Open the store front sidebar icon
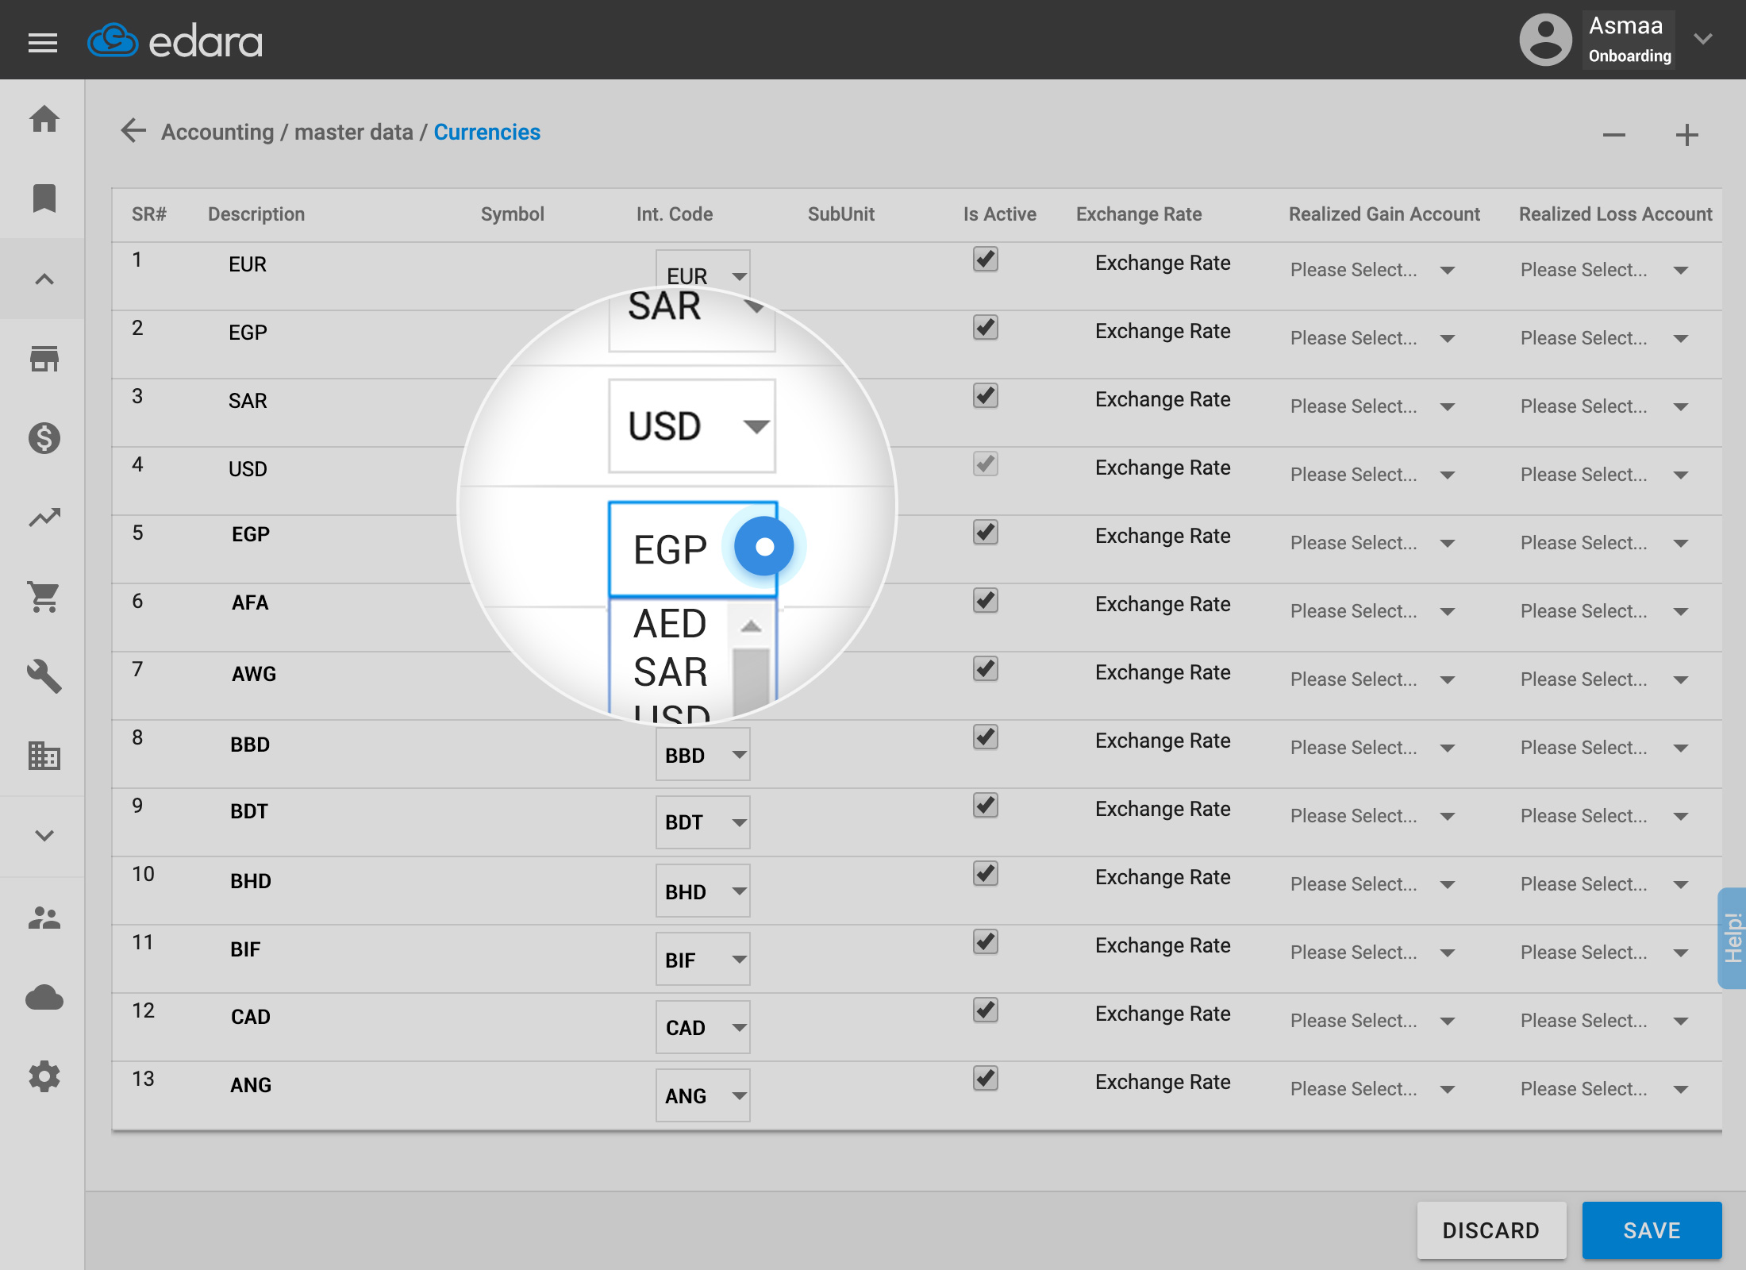 pos(44,359)
